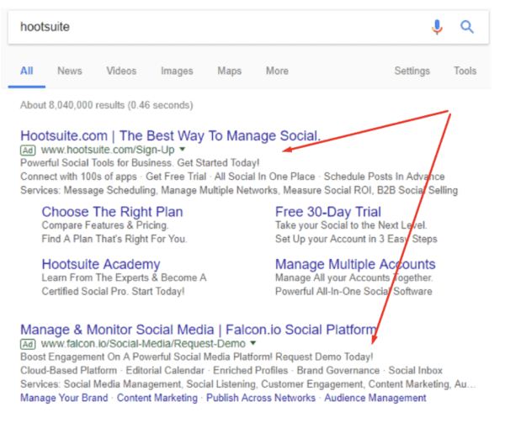
Task: Switch to the Videos tab
Action: coord(121,71)
